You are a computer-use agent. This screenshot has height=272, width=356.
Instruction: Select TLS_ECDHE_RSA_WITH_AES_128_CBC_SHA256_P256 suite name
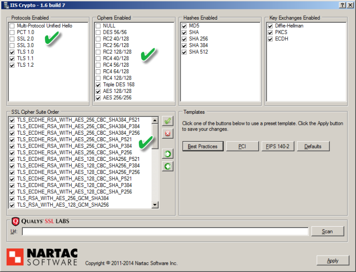pos(78,172)
